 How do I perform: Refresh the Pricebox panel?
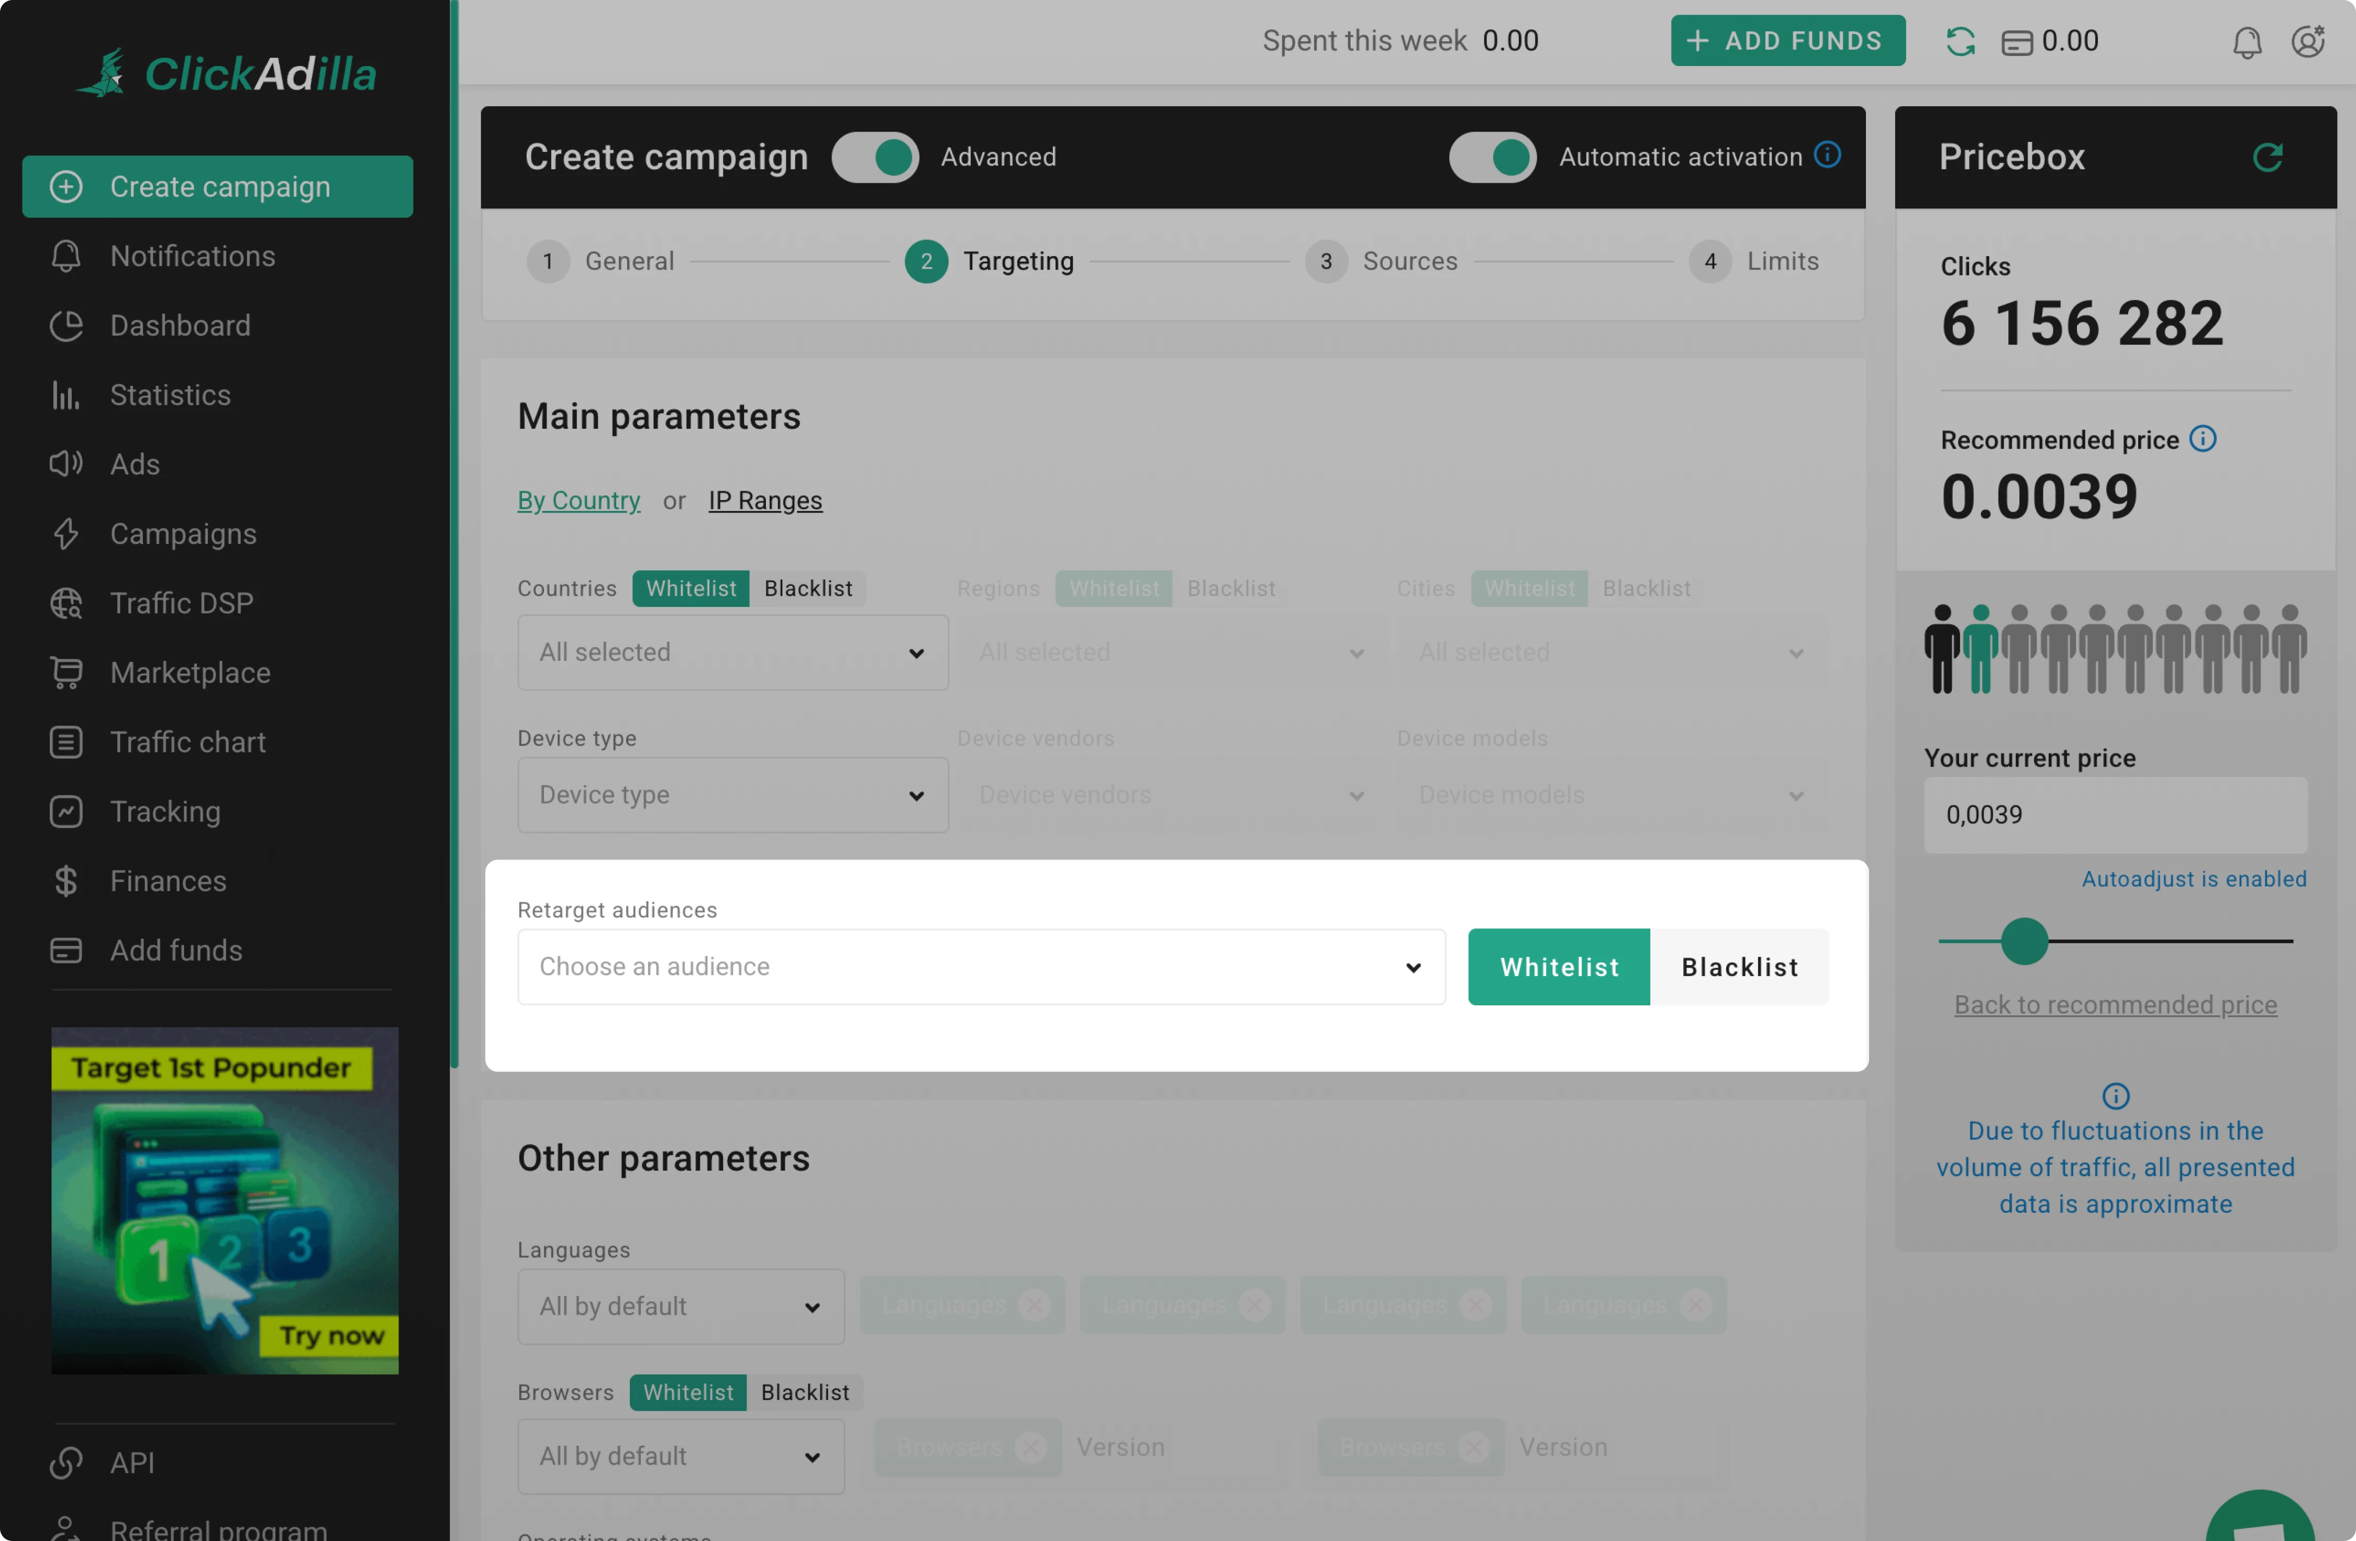coord(2269,157)
